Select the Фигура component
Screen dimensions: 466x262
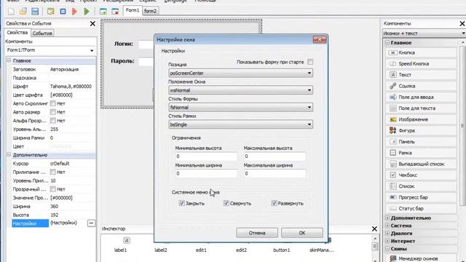point(421,130)
